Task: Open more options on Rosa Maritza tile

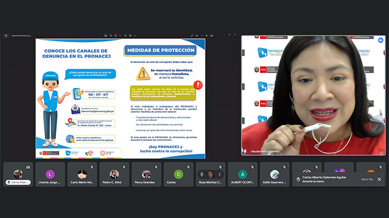Action: coord(220,174)
